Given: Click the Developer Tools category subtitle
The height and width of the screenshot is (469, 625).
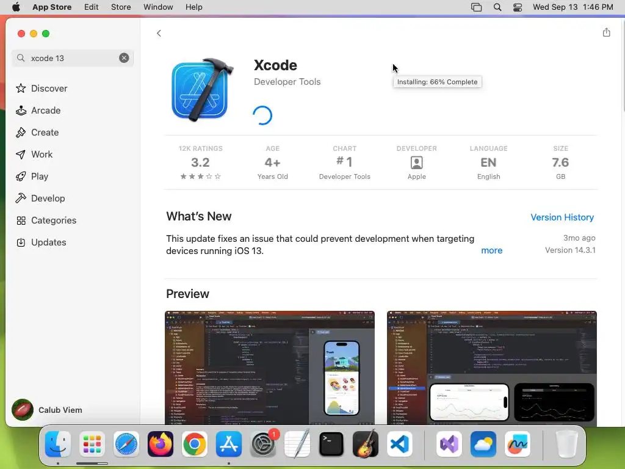Looking at the screenshot, I should pos(287,82).
